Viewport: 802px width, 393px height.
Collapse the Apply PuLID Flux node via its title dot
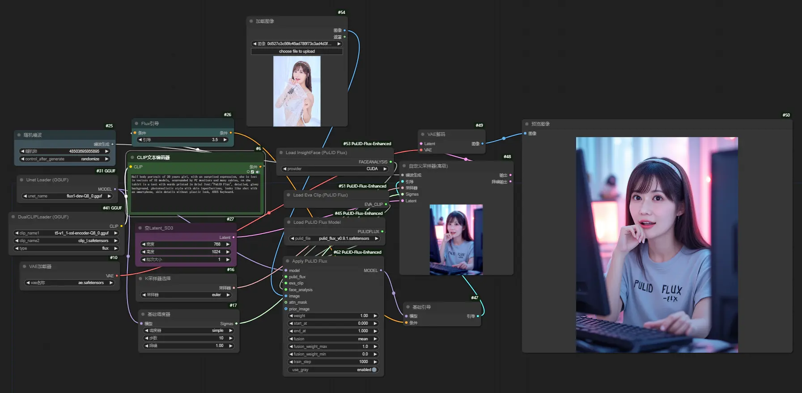[x=287, y=261]
